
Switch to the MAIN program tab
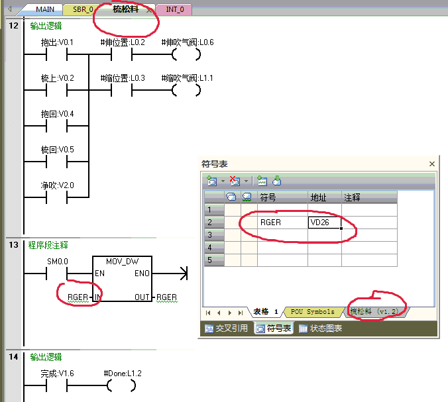point(44,9)
